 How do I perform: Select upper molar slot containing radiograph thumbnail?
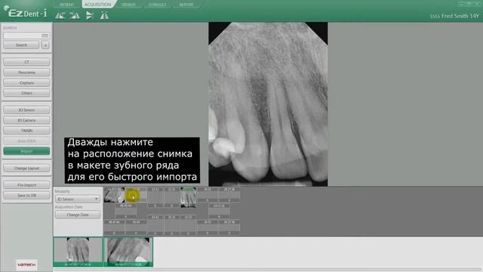[x=114, y=195]
